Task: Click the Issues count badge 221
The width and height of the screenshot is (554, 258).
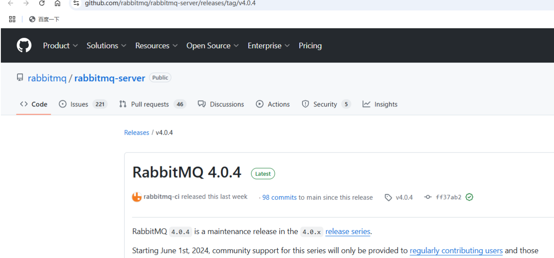Action: click(100, 104)
